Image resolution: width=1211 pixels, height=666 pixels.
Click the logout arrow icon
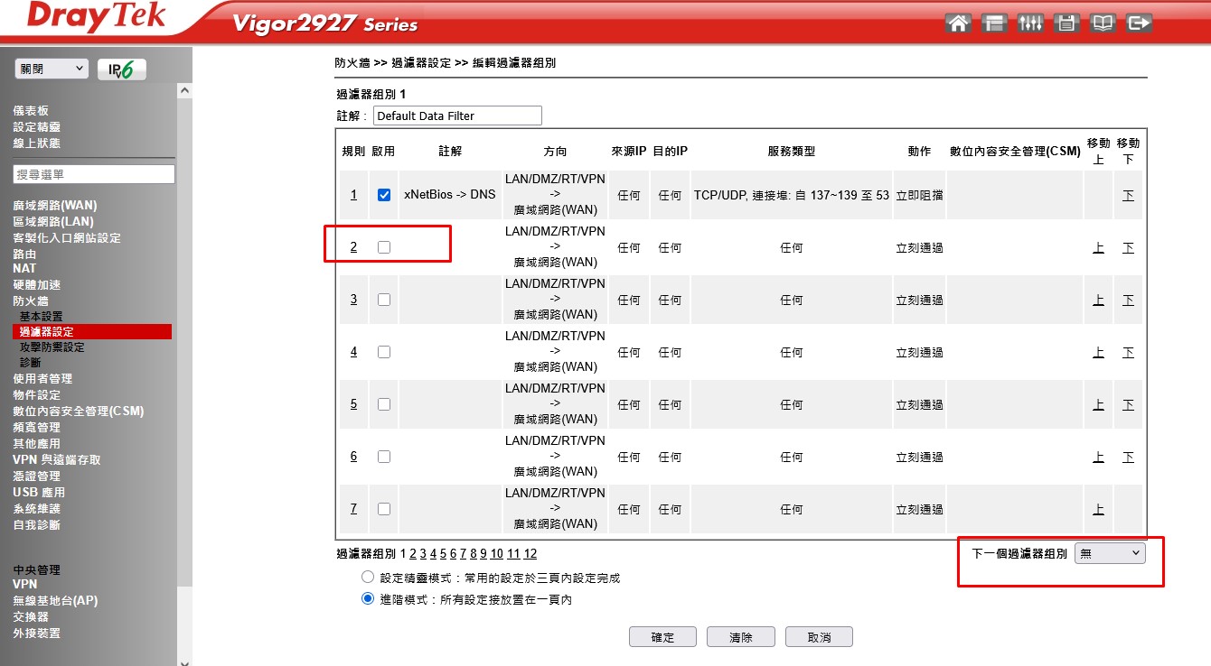pyautogui.click(x=1140, y=23)
